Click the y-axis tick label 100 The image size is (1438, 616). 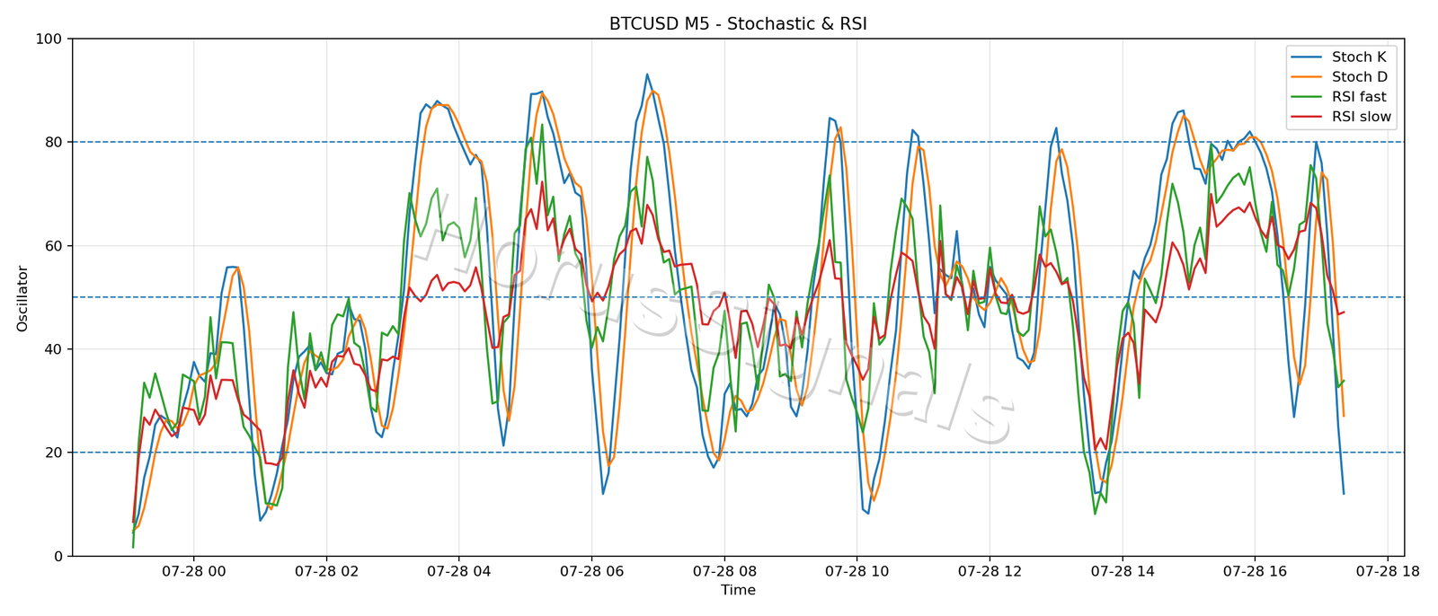(x=49, y=39)
